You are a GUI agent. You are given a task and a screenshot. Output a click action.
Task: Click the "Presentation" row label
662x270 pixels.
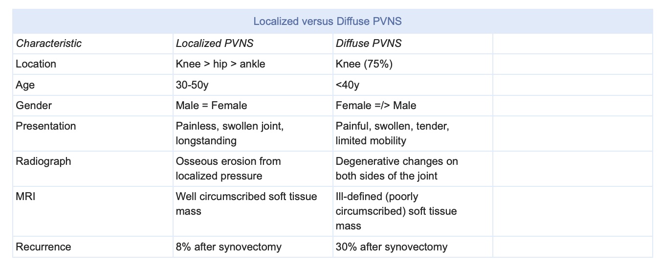pyautogui.click(x=46, y=126)
